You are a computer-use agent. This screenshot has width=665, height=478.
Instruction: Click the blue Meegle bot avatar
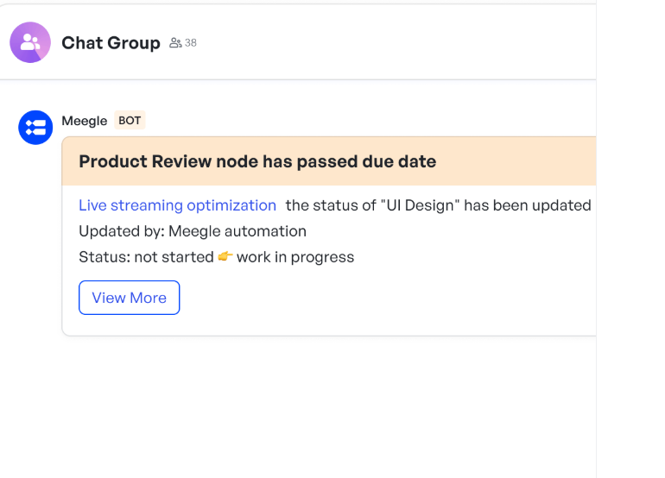35,128
